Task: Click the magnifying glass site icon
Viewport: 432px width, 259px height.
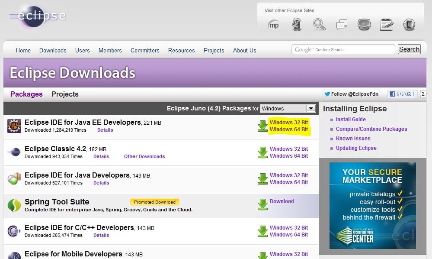Action: [319, 24]
